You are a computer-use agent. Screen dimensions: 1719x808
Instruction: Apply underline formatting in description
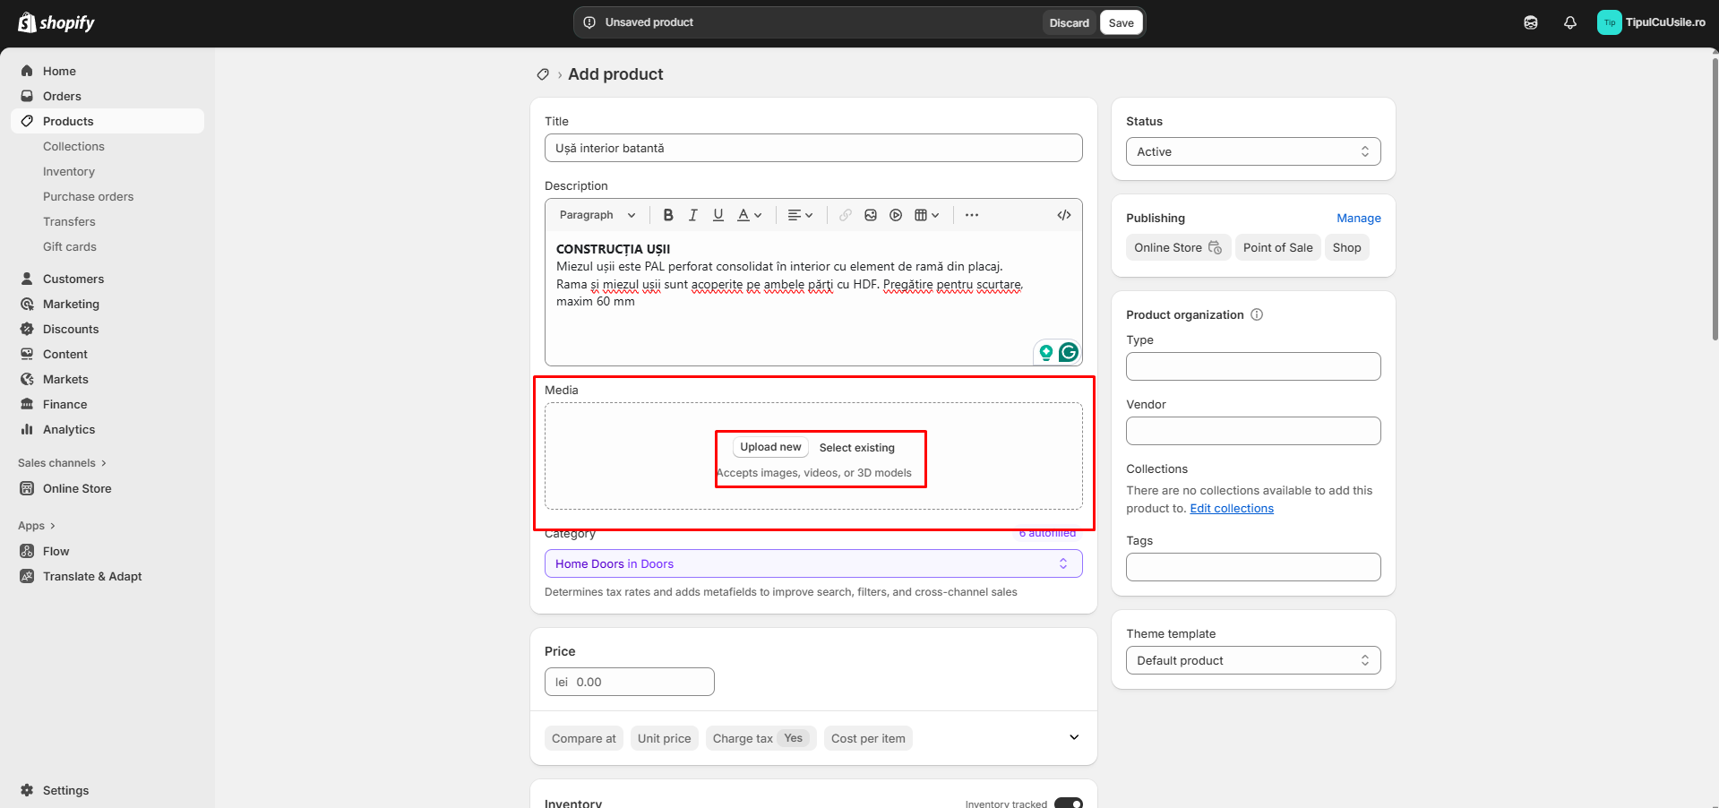pyautogui.click(x=718, y=215)
